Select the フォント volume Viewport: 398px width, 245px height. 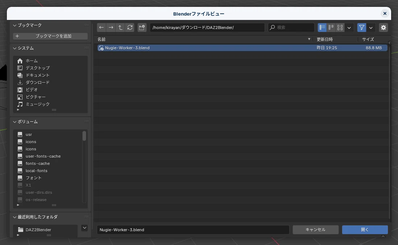(48, 178)
